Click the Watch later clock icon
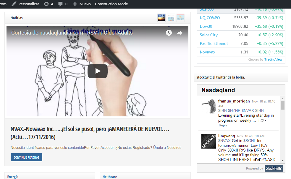 [169, 33]
